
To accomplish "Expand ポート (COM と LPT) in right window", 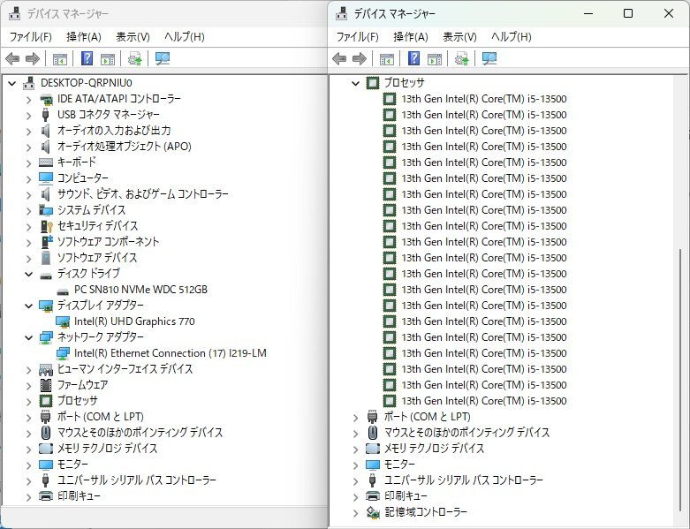I will 355,417.
